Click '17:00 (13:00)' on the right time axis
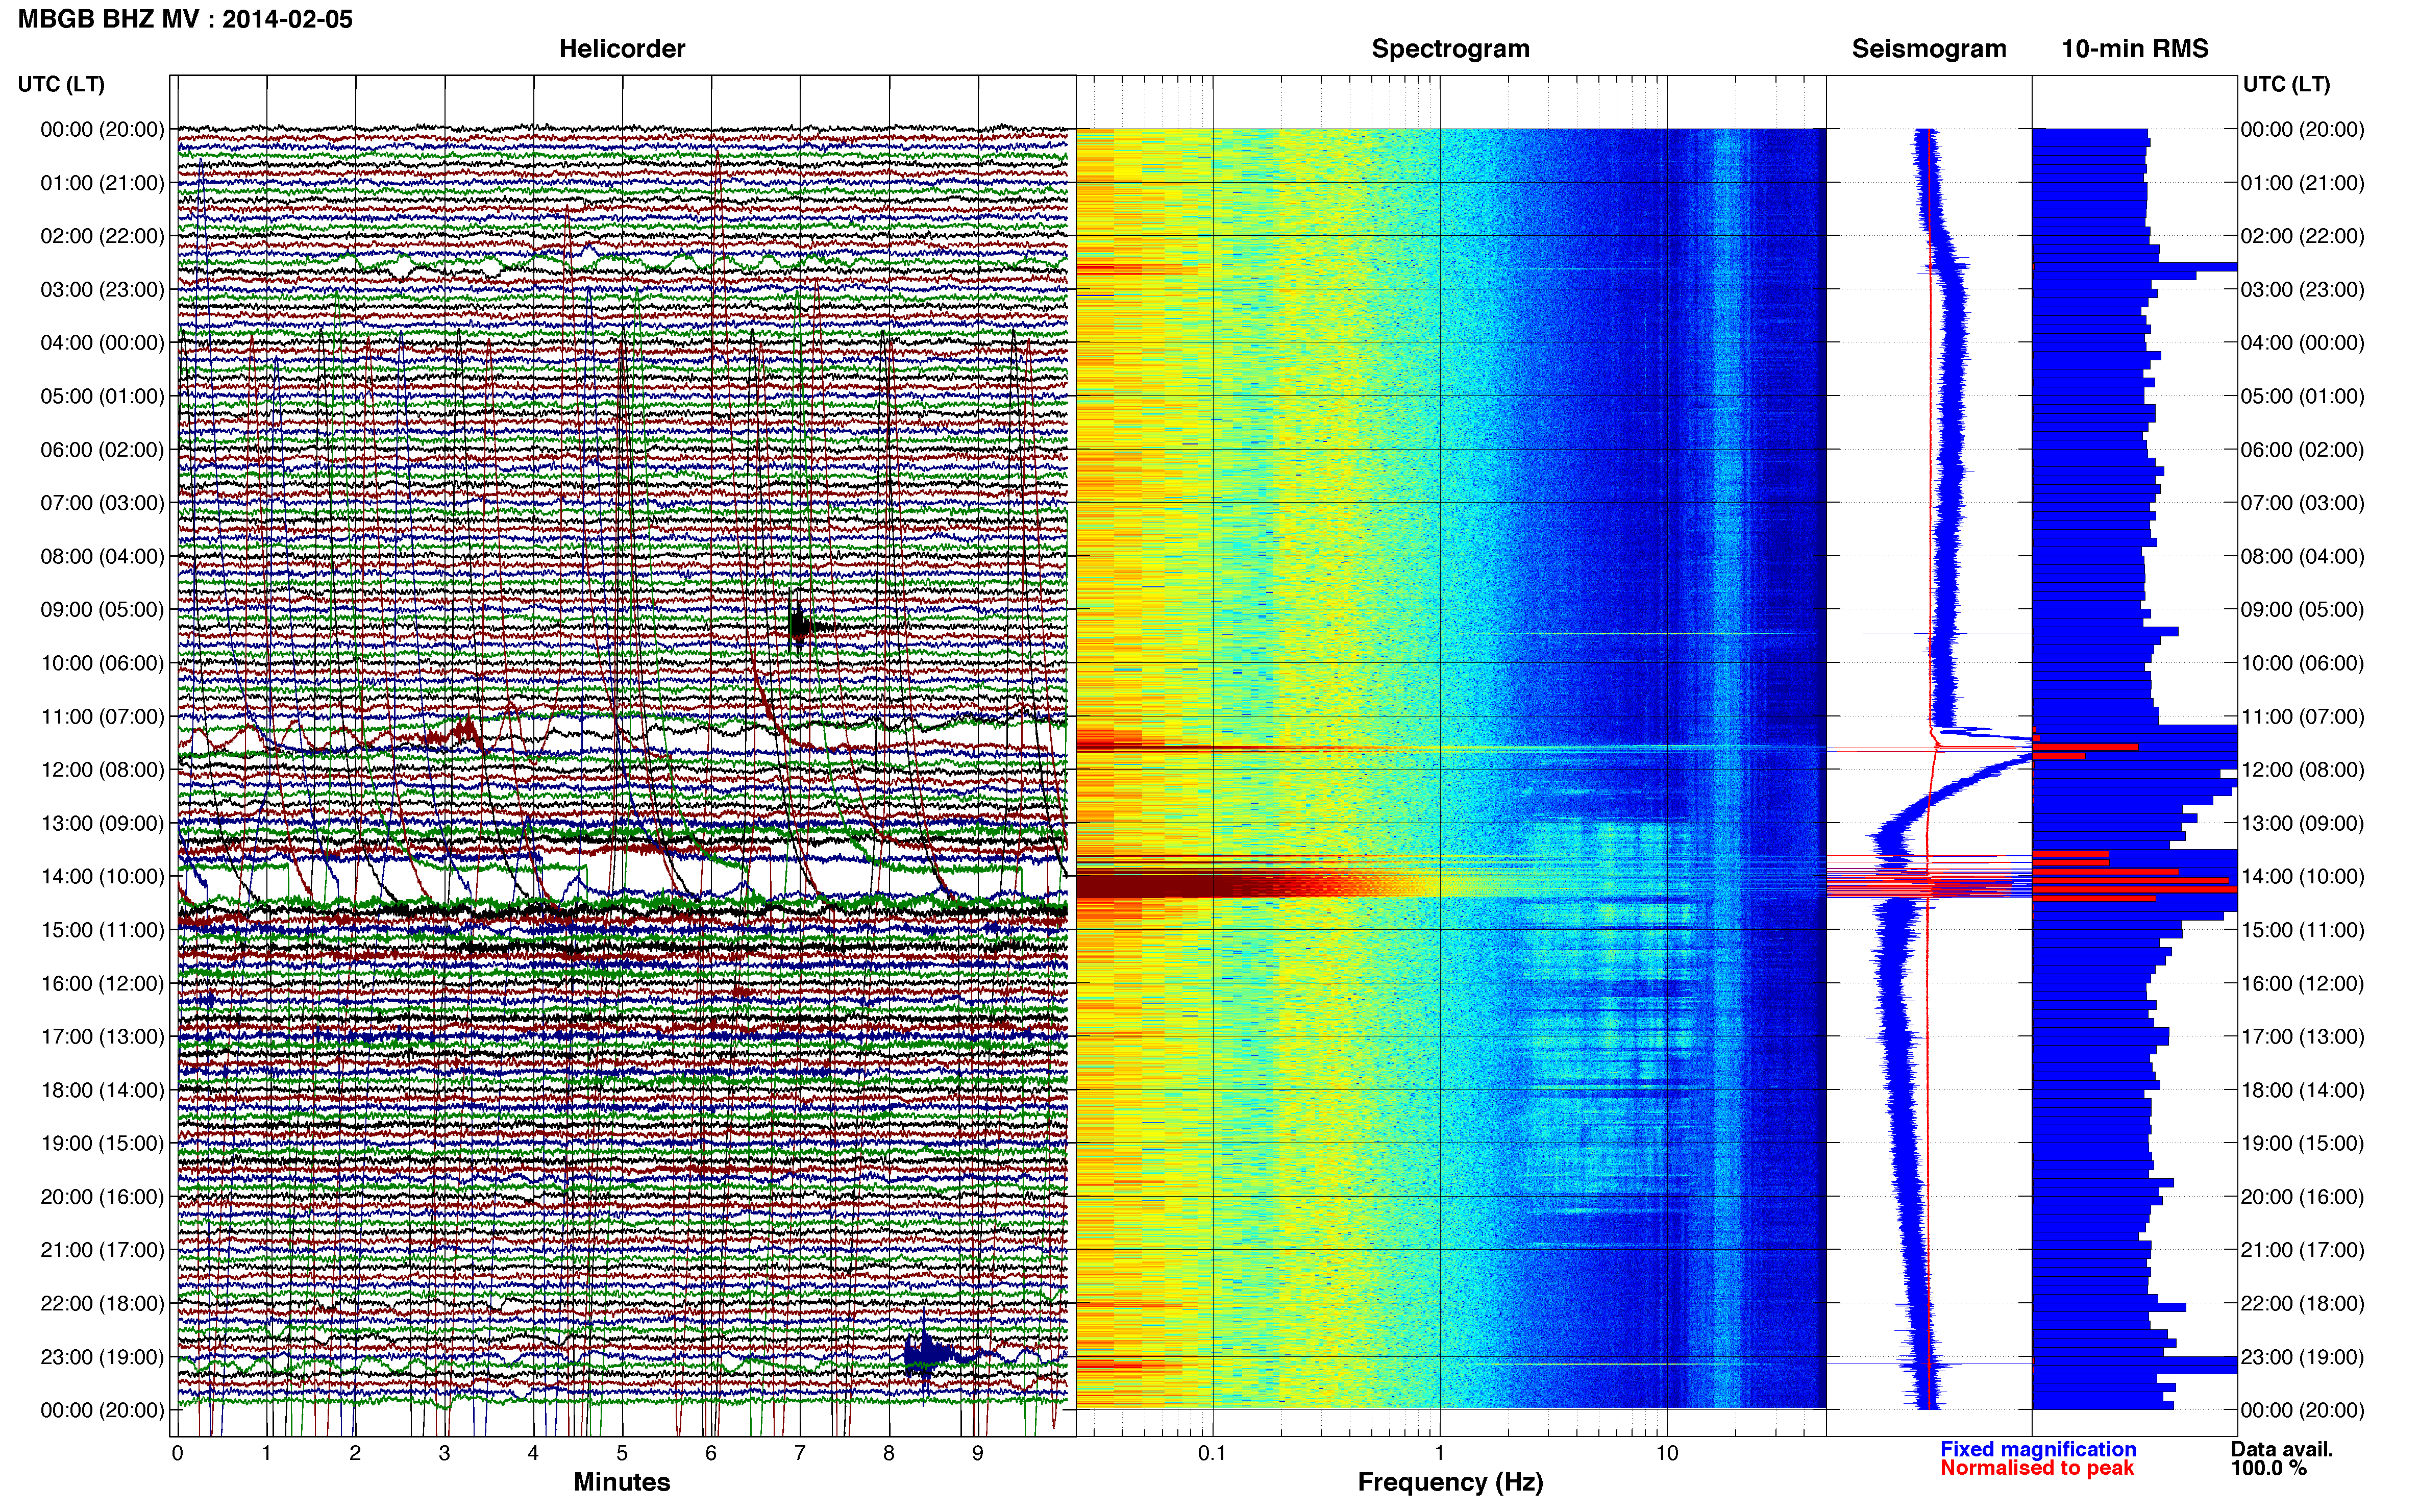Image resolution: width=2419 pixels, height=1512 pixels. click(2302, 1037)
